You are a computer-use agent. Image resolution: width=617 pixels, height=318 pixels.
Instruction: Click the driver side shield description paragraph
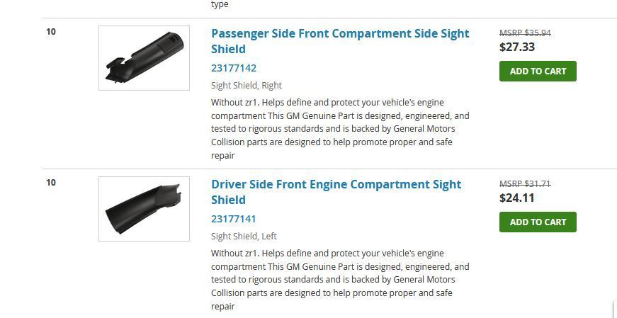340,280
